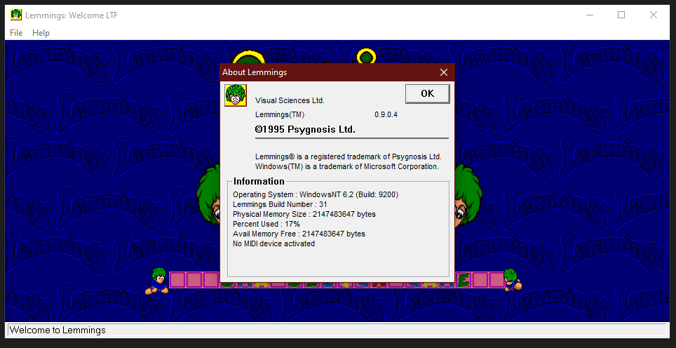Viewport: 676px width, 348px height.
Task: Click 'Welcome to Lemmings' status bar text
Action: 58,330
